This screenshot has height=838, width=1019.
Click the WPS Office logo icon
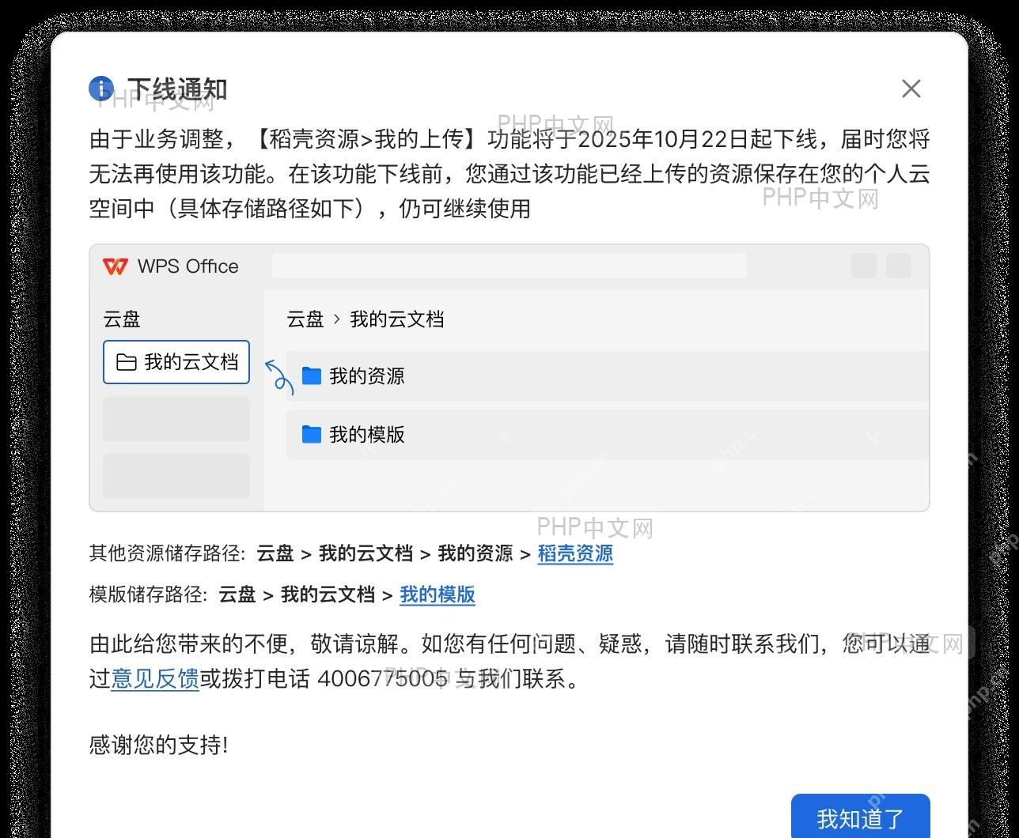(116, 266)
